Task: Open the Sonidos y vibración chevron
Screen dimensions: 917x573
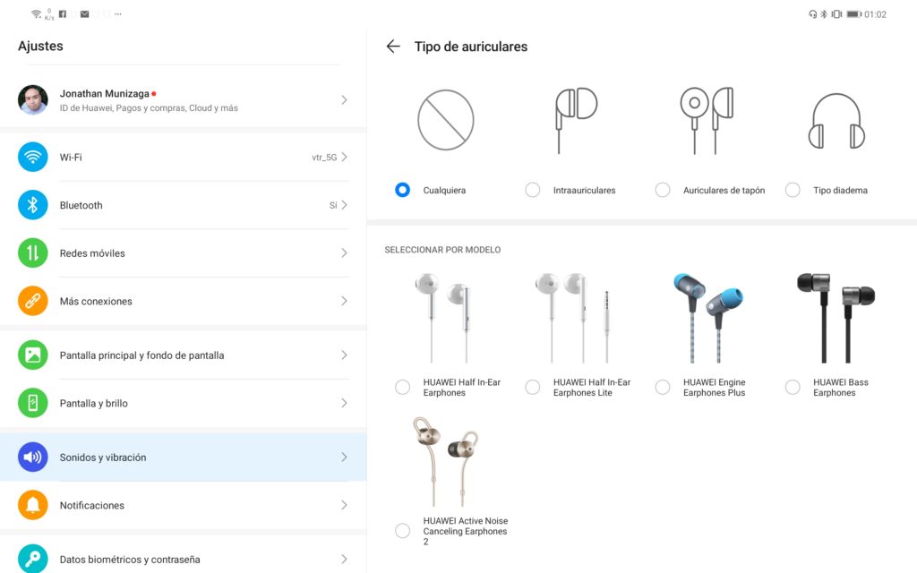Action: pos(344,457)
